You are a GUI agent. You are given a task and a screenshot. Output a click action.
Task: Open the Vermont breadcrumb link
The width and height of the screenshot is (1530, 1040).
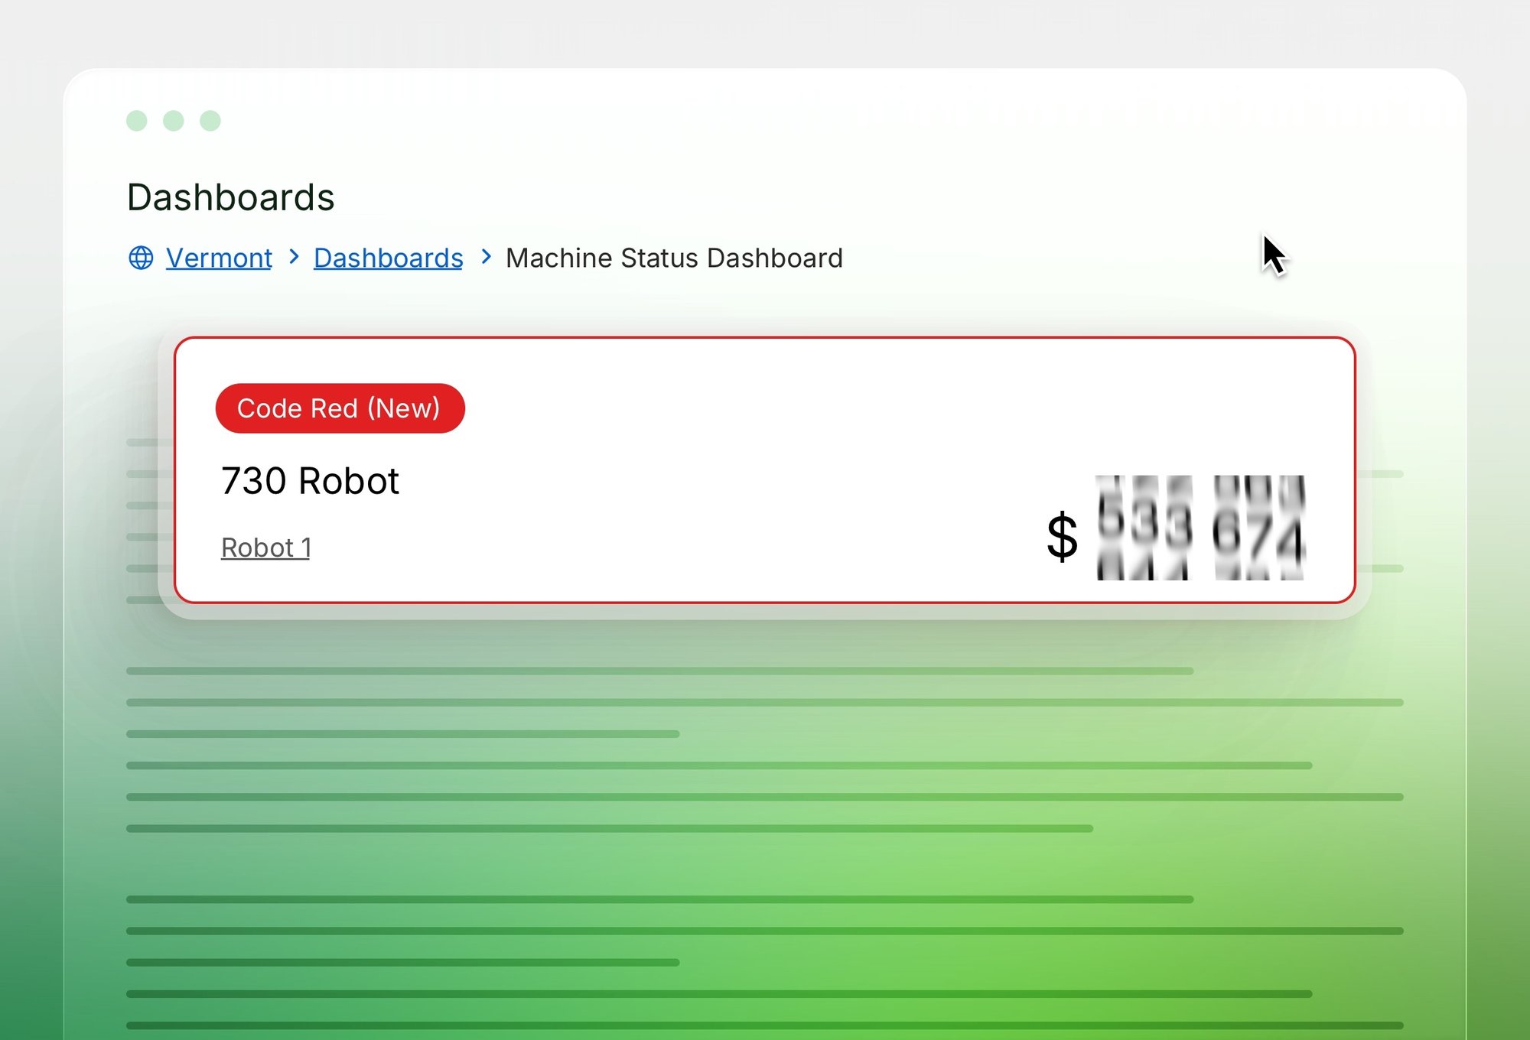pyautogui.click(x=219, y=258)
